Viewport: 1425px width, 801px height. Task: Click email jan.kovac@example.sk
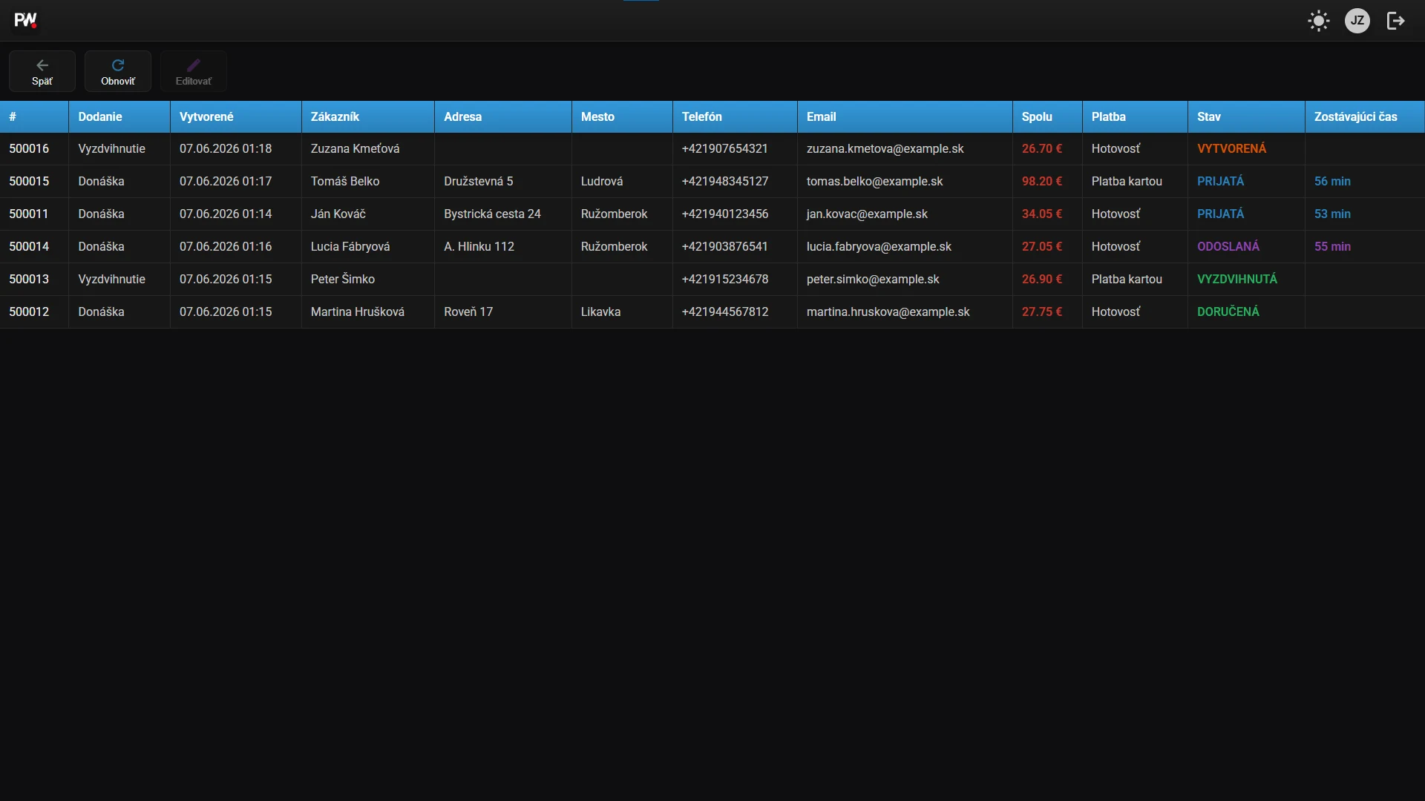pyautogui.click(x=867, y=214)
